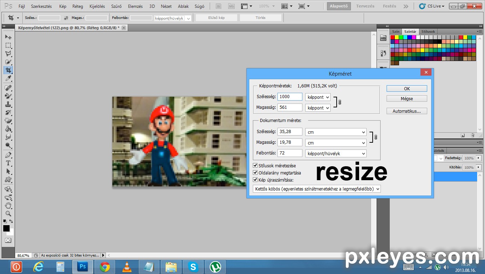
Task: Select the Eyedropper tool
Action: (8, 78)
